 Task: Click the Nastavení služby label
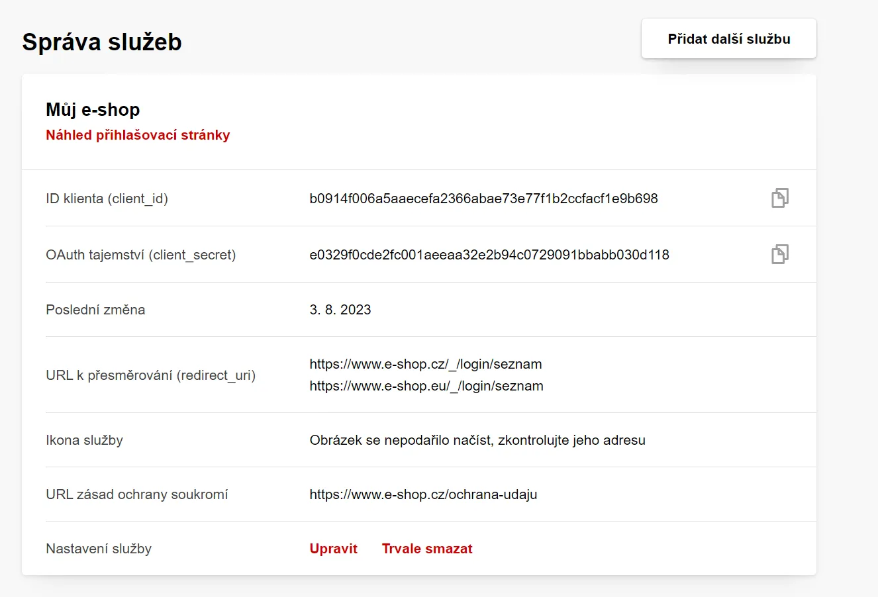tap(99, 549)
